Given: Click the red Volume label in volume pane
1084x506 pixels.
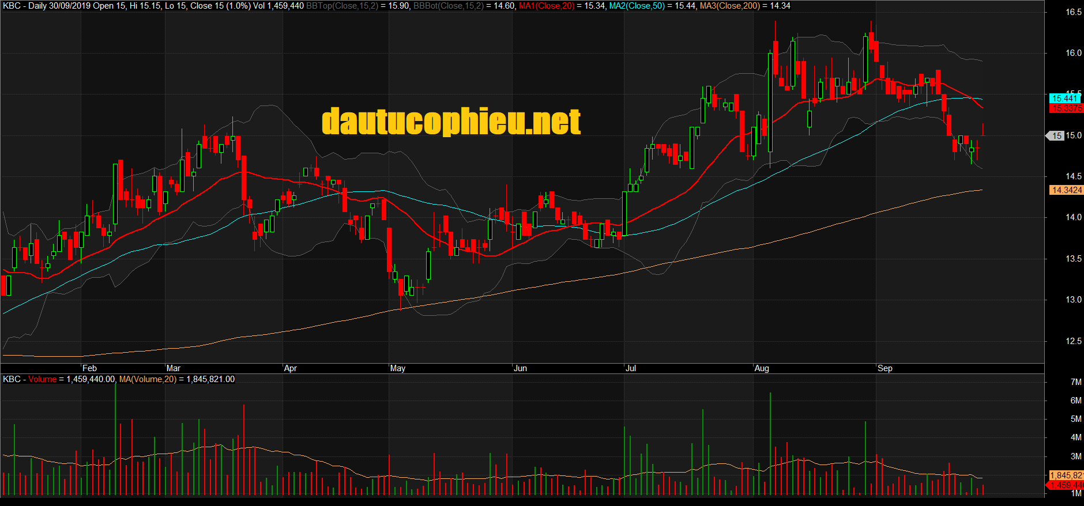Looking at the screenshot, I should coord(43,379).
